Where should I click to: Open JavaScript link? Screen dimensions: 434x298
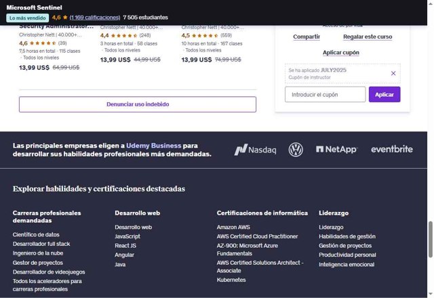point(127,236)
